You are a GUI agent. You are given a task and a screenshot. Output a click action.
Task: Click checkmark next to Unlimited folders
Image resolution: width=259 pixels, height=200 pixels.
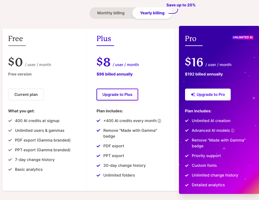[98, 175]
